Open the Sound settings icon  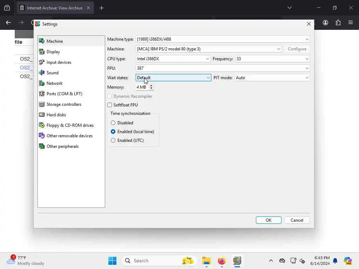click(x=42, y=73)
